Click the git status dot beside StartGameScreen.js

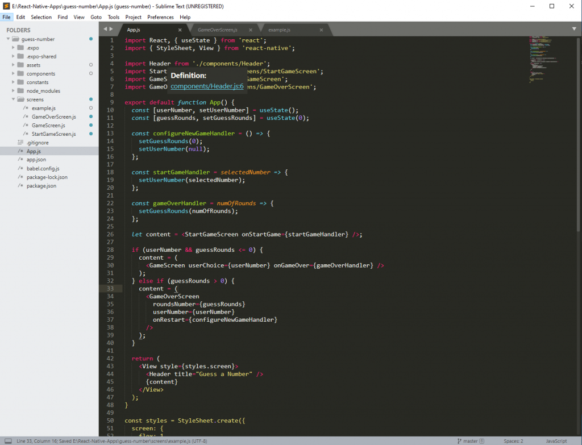90,134
